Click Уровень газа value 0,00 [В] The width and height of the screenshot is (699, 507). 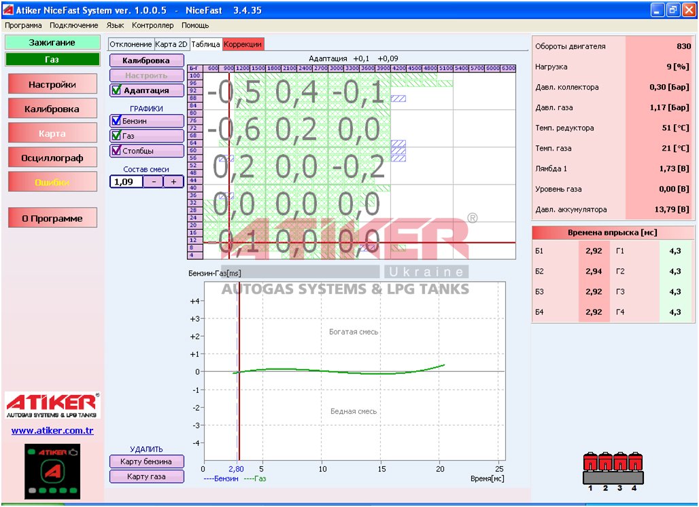675,189
